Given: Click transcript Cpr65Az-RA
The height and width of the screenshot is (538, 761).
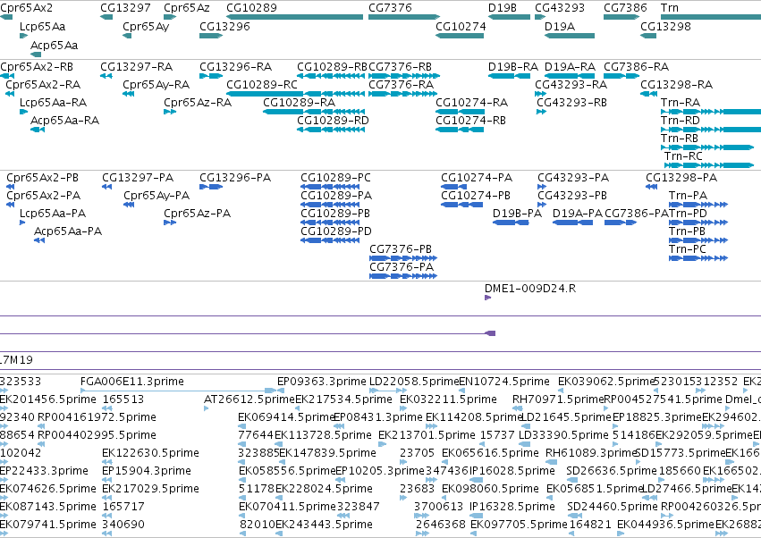Looking at the screenshot, I should click(198, 103).
